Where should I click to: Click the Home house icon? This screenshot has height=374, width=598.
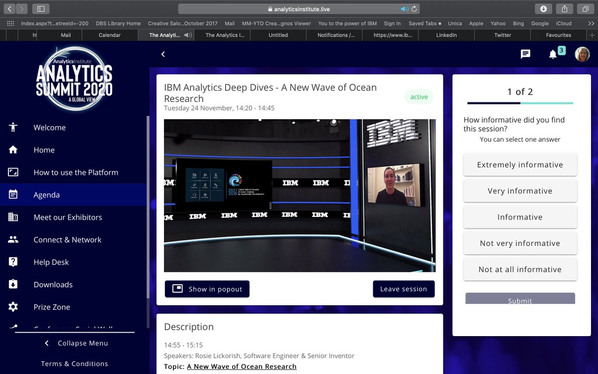[13, 150]
